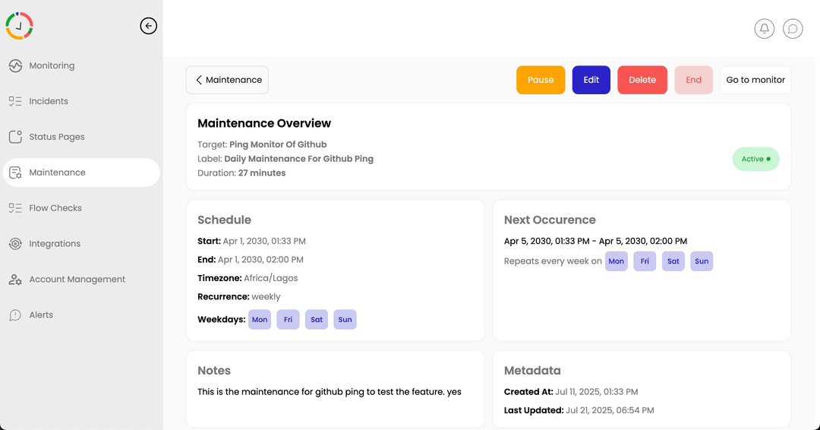820x430 pixels.
Task: Delete the maintenance
Action: 642,80
